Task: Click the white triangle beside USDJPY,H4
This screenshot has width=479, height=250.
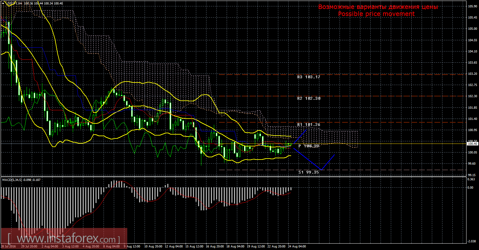Action: point(3,3)
